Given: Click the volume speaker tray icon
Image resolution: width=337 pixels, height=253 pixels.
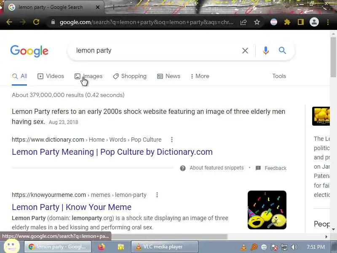Looking at the screenshot, I should tap(294, 247).
